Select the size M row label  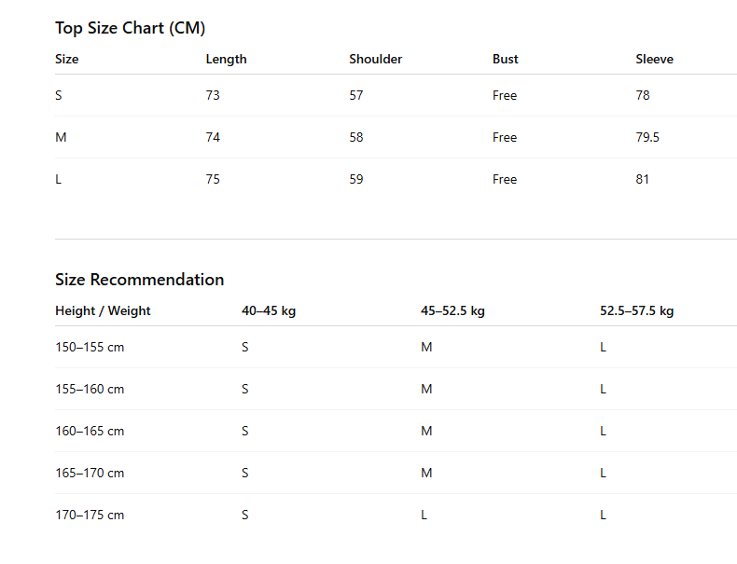[61, 137]
